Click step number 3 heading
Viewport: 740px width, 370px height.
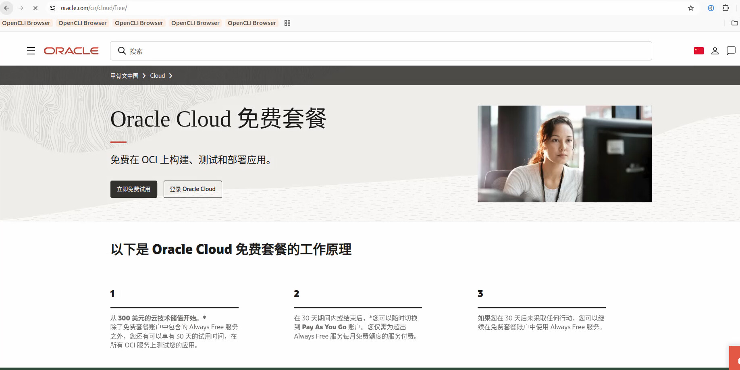[x=480, y=294]
